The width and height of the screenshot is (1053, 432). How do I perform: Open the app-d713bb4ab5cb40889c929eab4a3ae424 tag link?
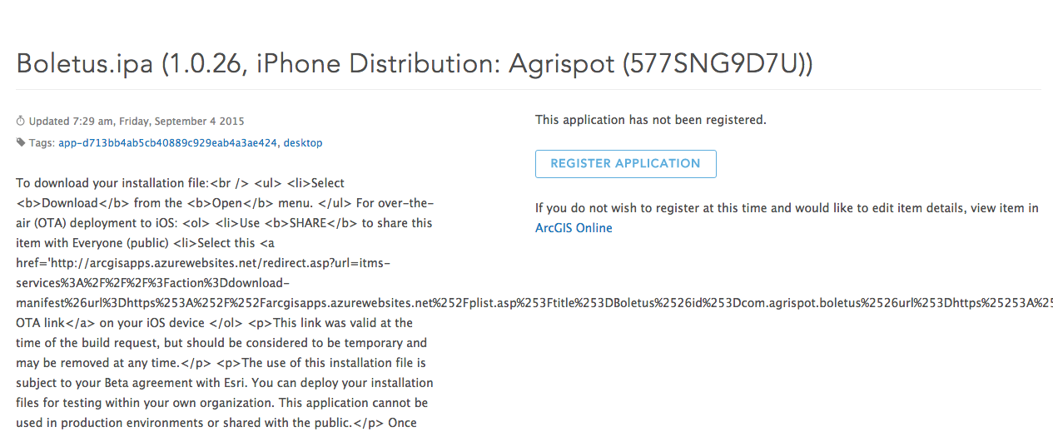click(168, 143)
